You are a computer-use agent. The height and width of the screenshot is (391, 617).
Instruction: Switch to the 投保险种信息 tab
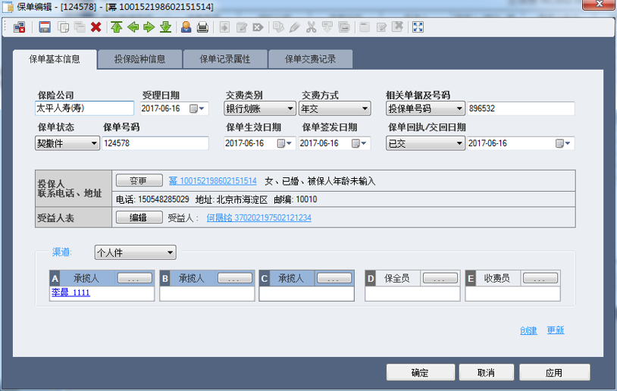click(x=141, y=59)
